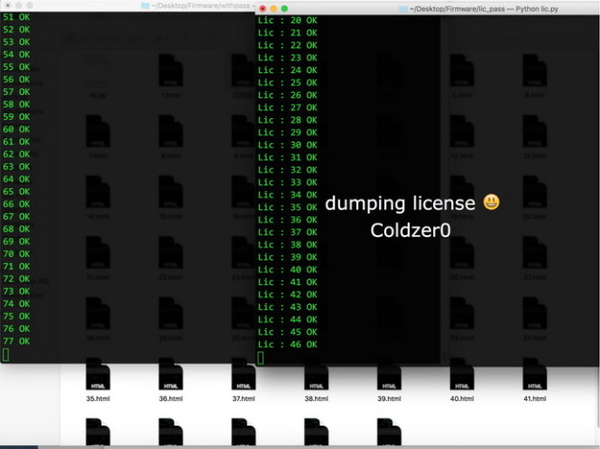Click the 'Lic : 35 OK' terminal line

(288, 207)
